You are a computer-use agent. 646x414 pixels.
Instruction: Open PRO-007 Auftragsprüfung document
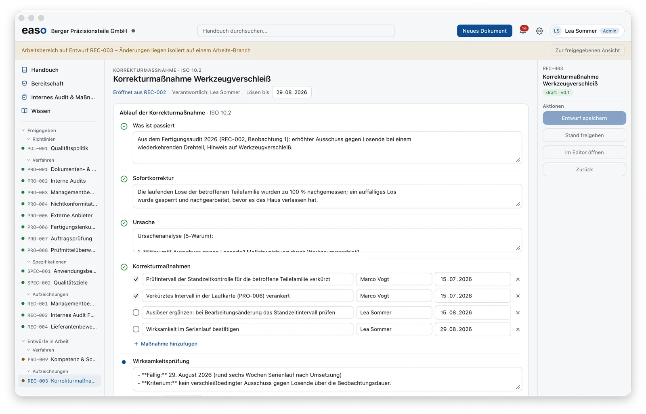[x=59, y=239]
